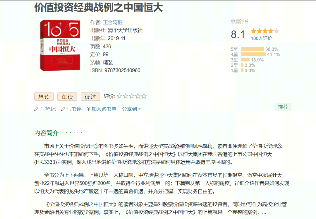
Task: Click the 8.1 rating score
Action: (238, 35)
